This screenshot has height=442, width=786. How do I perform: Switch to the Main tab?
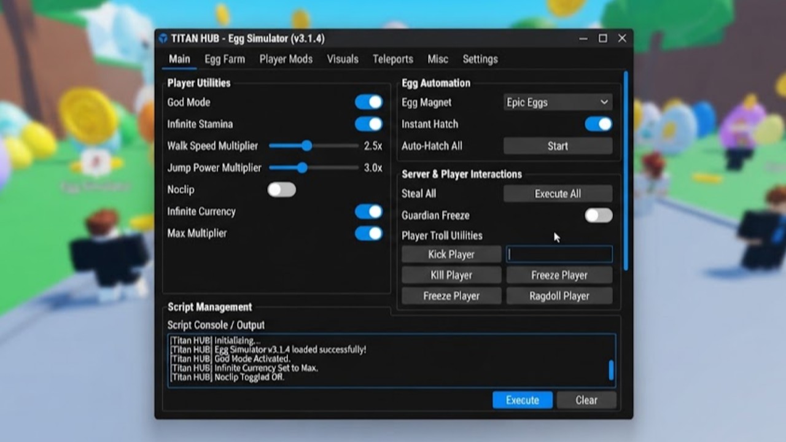pyautogui.click(x=179, y=59)
